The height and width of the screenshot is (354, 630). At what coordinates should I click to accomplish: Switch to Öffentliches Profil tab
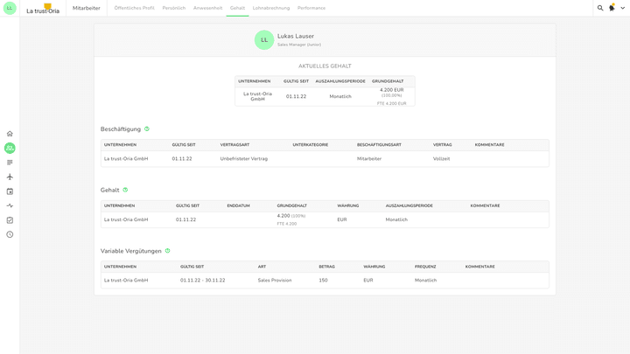pyautogui.click(x=134, y=8)
